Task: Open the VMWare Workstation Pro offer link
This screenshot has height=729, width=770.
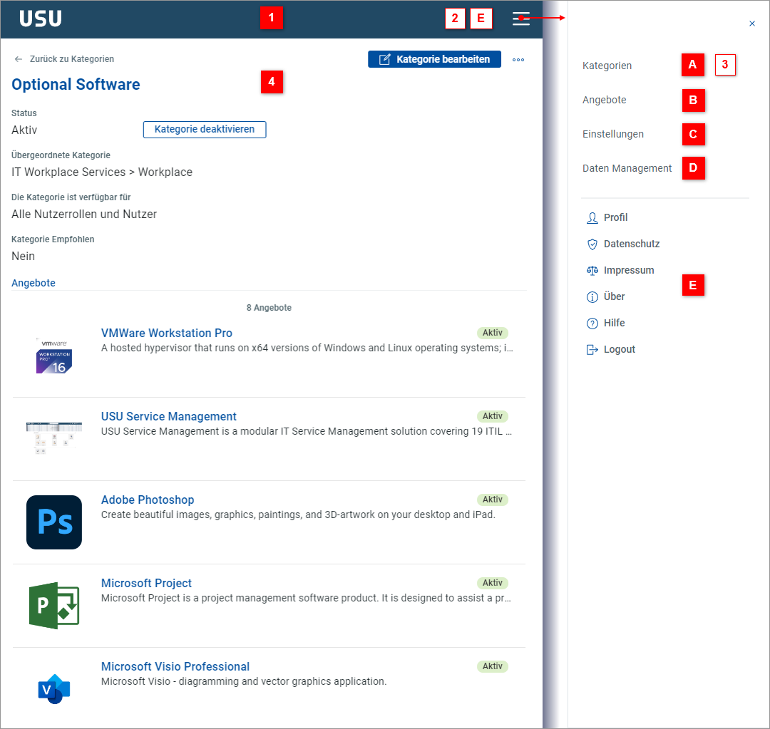Action: pos(166,333)
